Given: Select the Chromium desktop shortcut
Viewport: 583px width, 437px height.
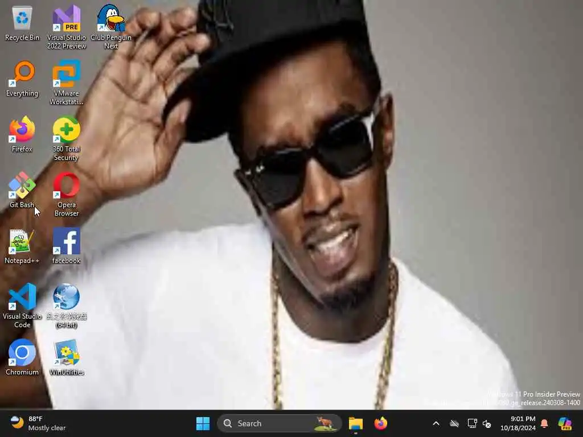Looking at the screenshot, I should 22,358.
